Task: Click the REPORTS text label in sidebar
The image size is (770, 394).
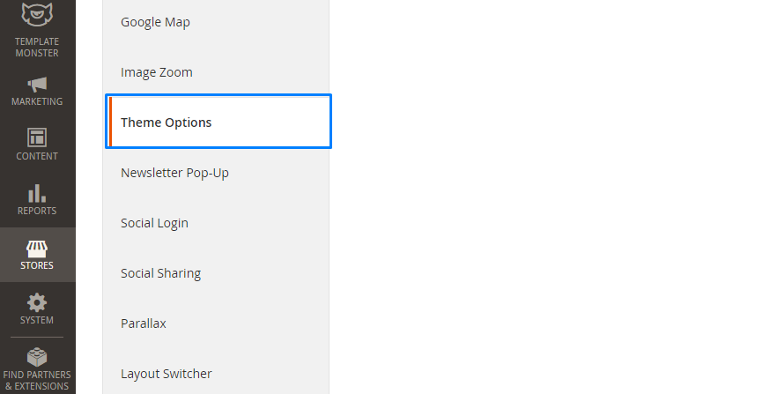Action: [x=37, y=211]
